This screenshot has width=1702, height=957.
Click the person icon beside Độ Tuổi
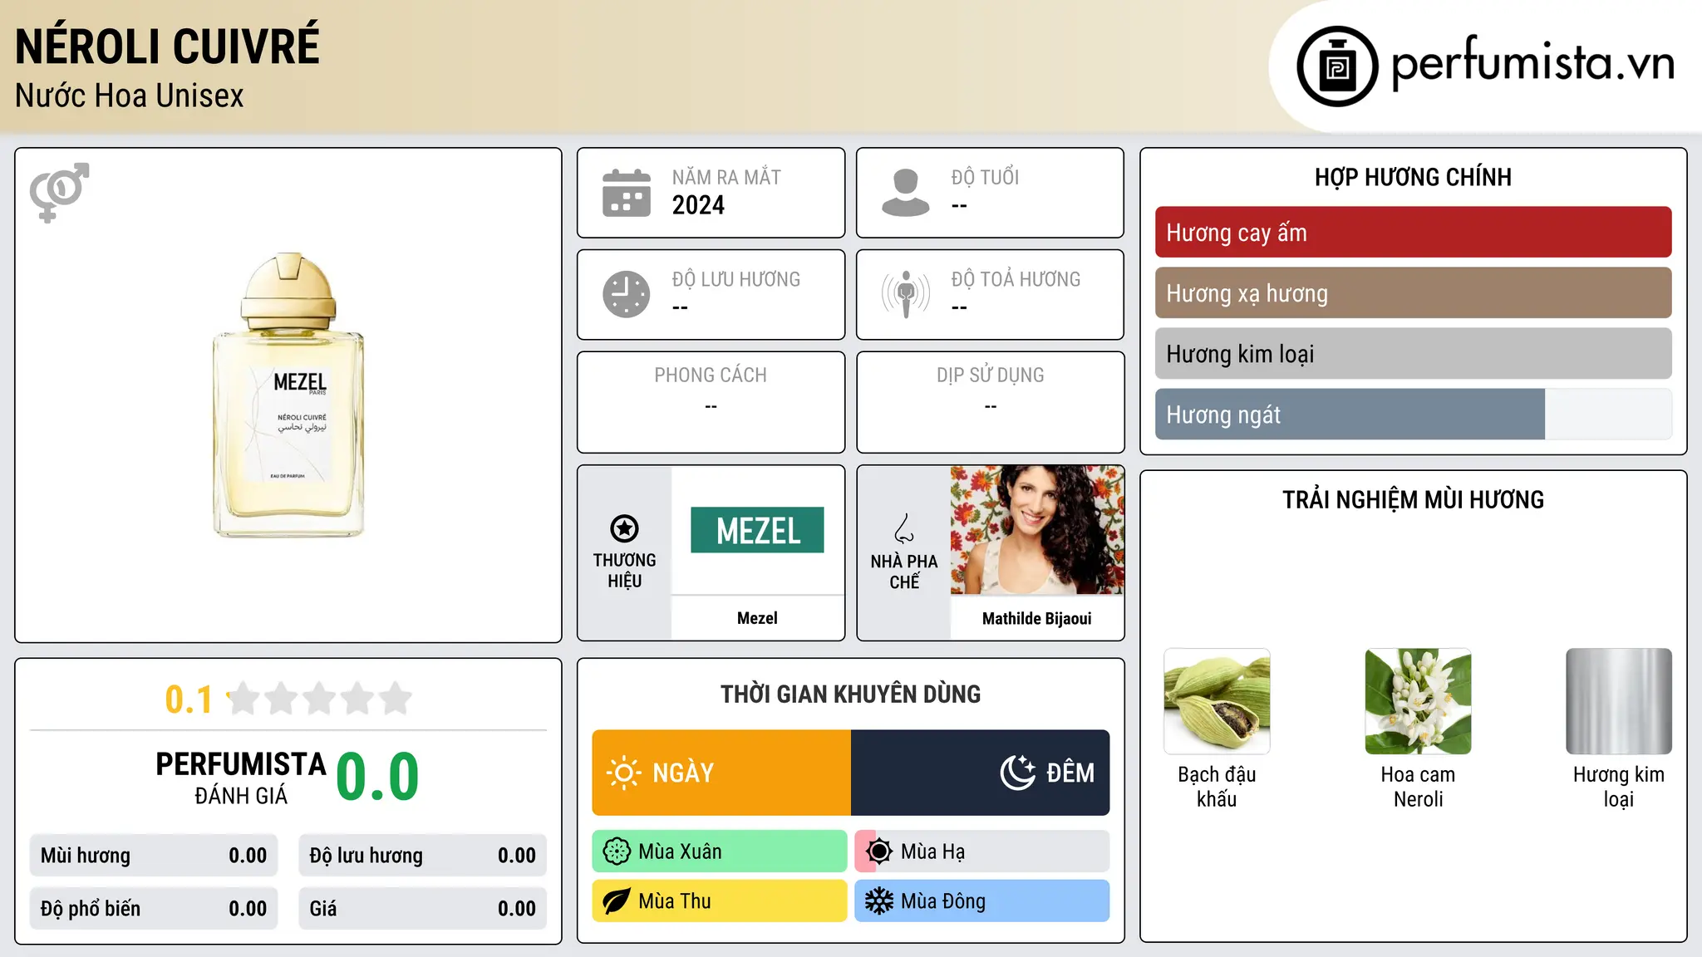click(x=905, y=193)
